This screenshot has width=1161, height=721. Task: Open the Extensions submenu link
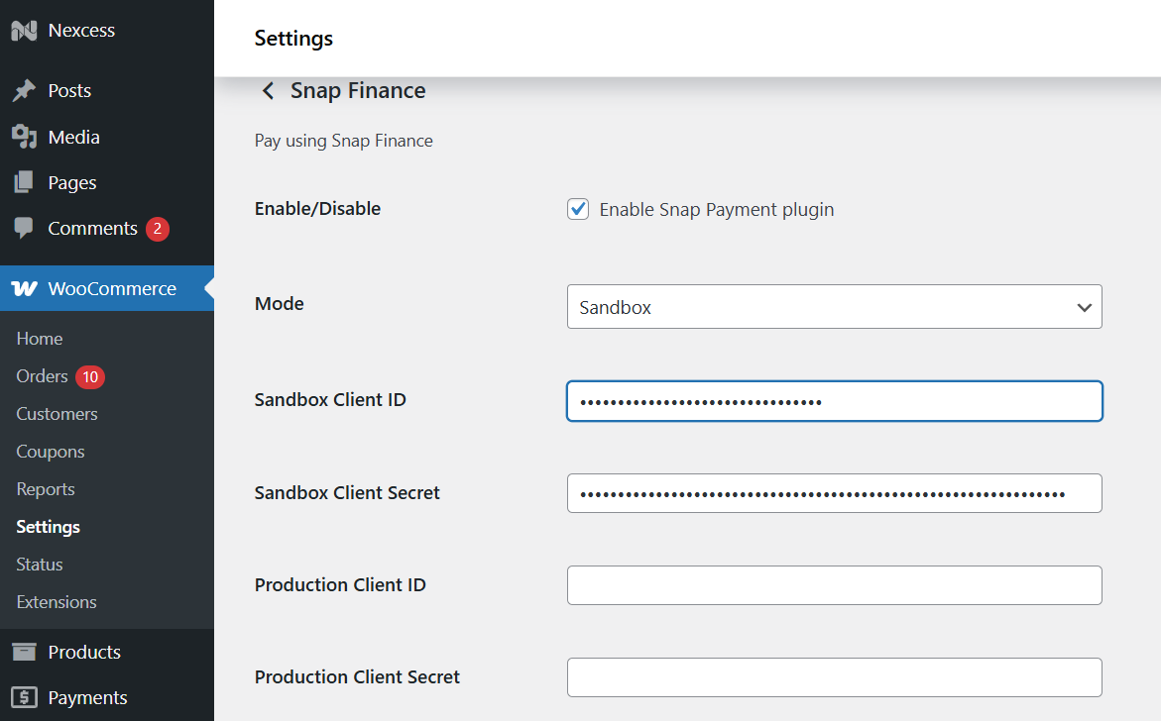pos(57,602)
